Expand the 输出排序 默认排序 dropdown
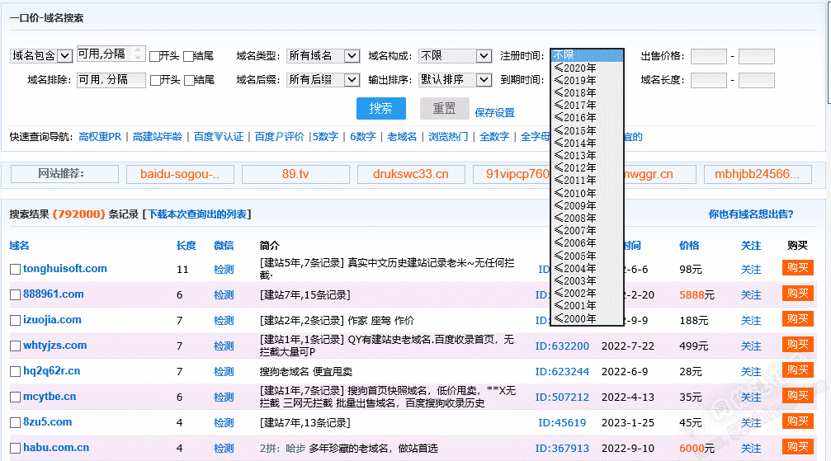Viewport: 831px width, 461px height. (455, 80)
